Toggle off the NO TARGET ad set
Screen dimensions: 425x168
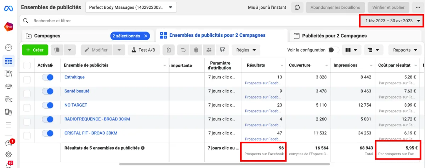pos(47,105)
